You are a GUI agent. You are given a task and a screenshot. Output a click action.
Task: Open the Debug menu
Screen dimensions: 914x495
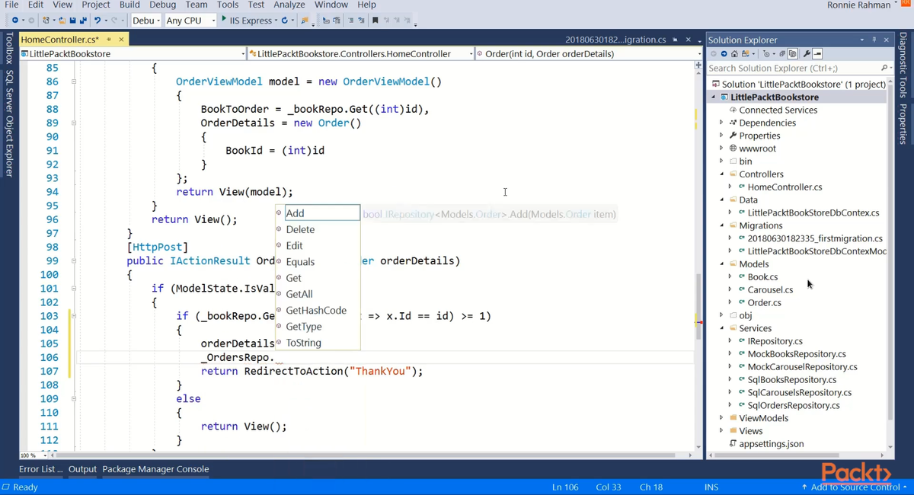point(163,5)
